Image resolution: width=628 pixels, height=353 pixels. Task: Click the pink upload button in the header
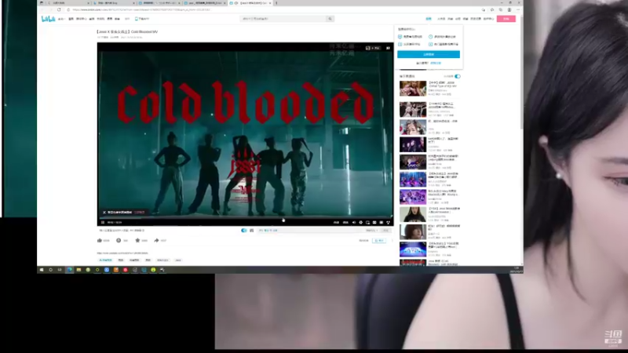click(x=506, y=19)
